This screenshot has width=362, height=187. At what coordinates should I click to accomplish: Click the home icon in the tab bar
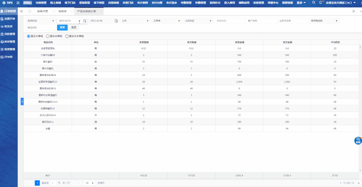tap(30, 11)
